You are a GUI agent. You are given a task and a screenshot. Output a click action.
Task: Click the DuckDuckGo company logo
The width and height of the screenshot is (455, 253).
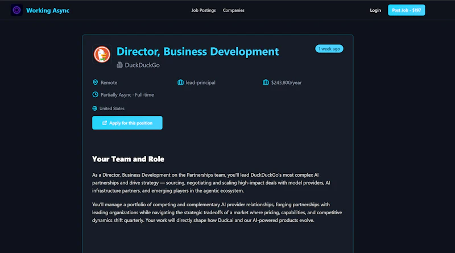102,54
